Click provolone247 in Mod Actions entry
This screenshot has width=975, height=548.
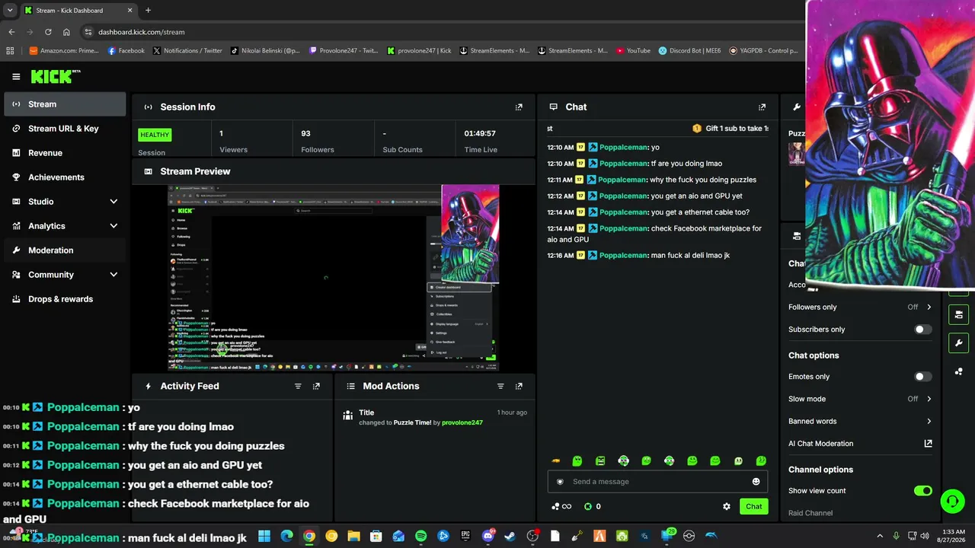[x=462, y=423]
